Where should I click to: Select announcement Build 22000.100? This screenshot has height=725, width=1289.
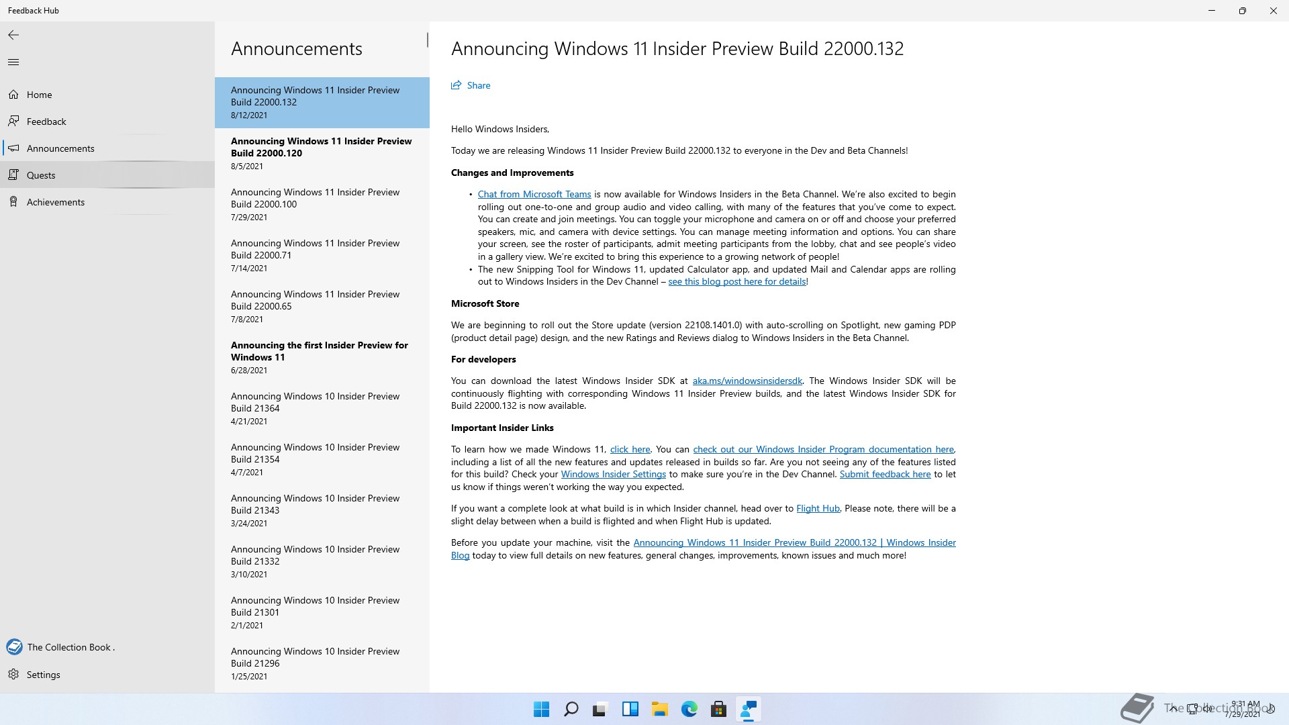(322, 205)
